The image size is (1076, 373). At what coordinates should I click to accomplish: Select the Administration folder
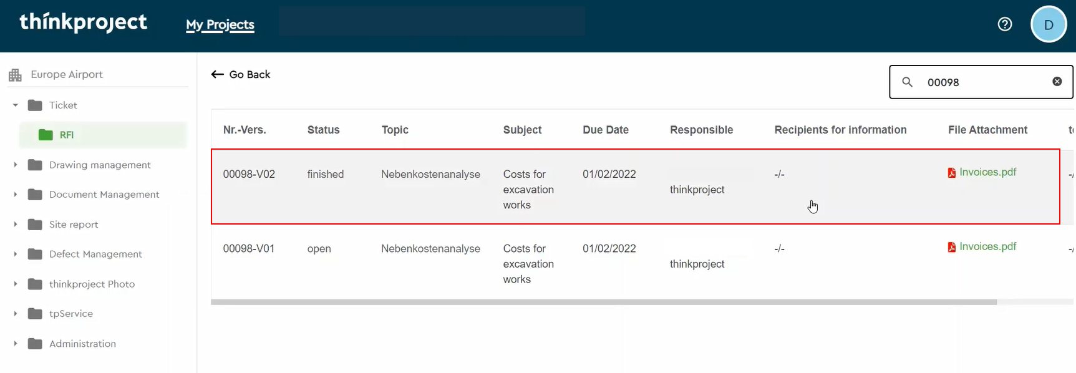pos(82,344)
